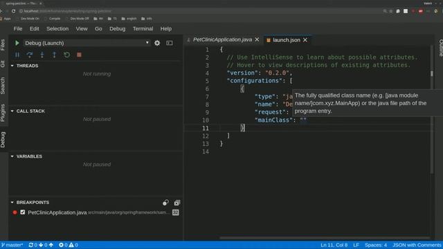Open Apps bookmark in browser bar

coord(6,19)
